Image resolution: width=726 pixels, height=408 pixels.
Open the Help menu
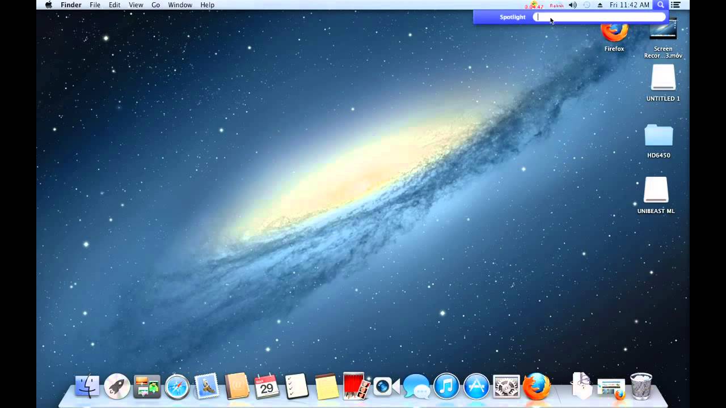click(208, 5)
